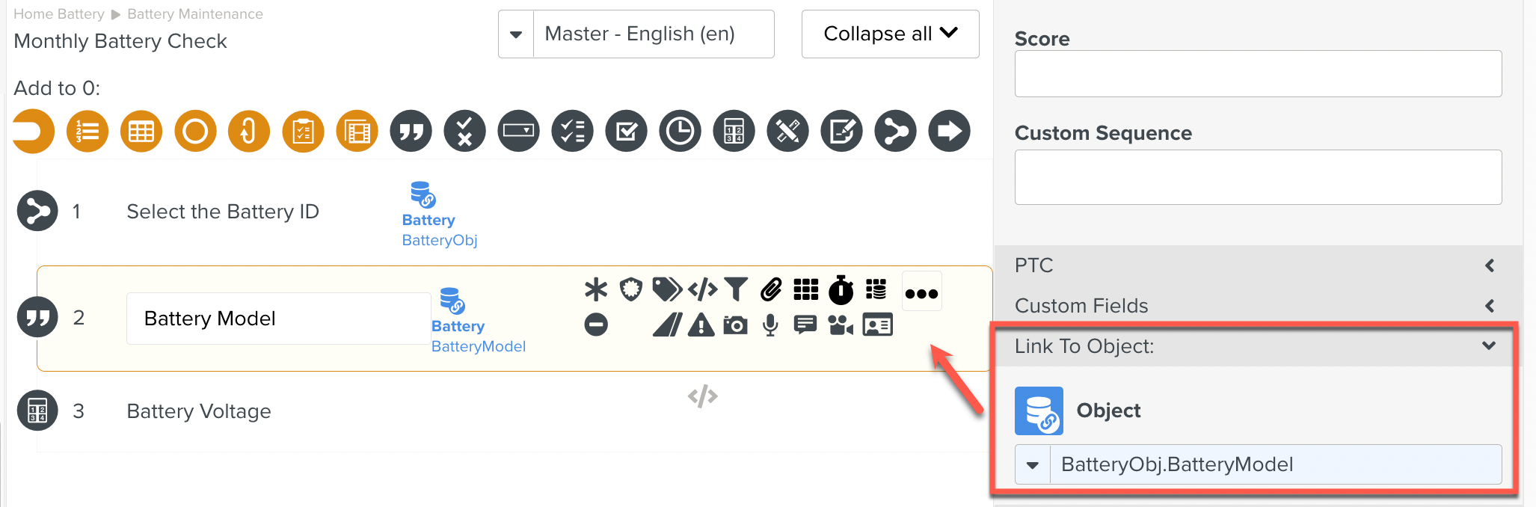This screenshot has width=1536, height=507.
Task: Click the warning triangle icon
Action: [701, 325]
